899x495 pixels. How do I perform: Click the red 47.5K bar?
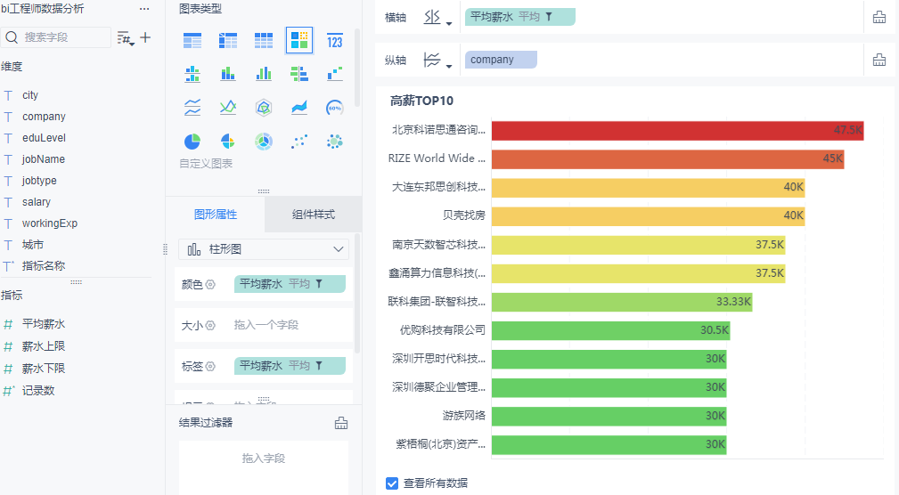[678, 131]
